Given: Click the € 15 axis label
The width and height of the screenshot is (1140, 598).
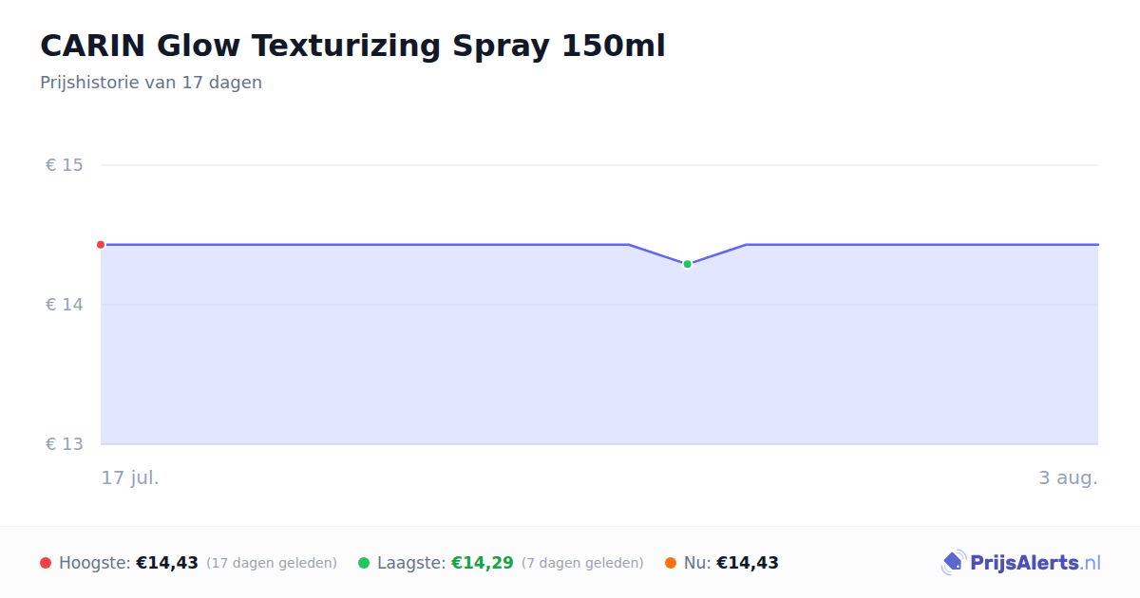Looking at the screenshot, I should pyautogui.click(x=65, y=165).
